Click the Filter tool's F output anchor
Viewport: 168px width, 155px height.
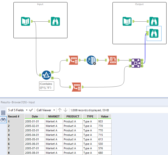(x=52, y=78)
